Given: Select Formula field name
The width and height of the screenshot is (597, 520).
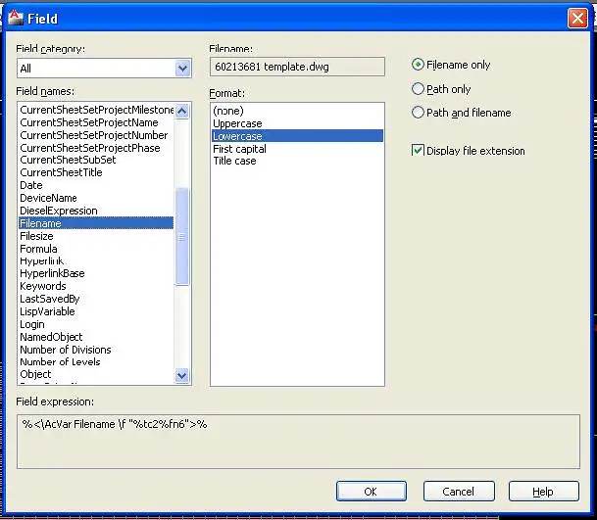Looking at the screenshot, I should coord(96,249).
